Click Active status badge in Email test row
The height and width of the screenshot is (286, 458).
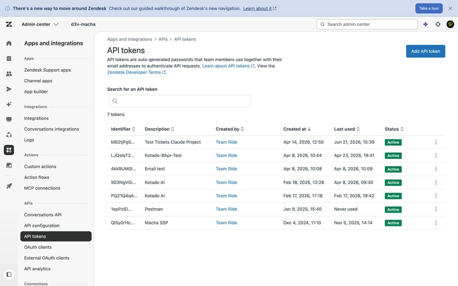coord(393,169)
